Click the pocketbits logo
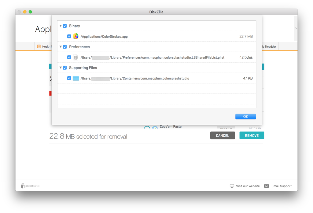 coord(30,186)
